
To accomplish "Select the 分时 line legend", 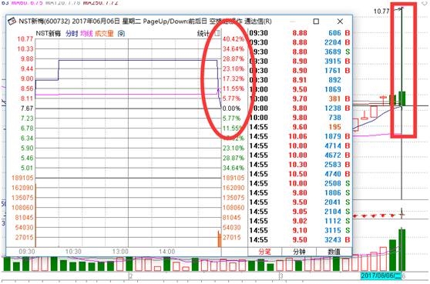I will pos(72,34).
